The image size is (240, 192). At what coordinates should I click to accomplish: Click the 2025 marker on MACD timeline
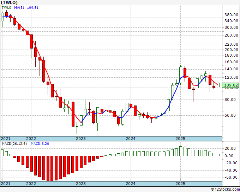pyautogui.click(x=180, y=184)
